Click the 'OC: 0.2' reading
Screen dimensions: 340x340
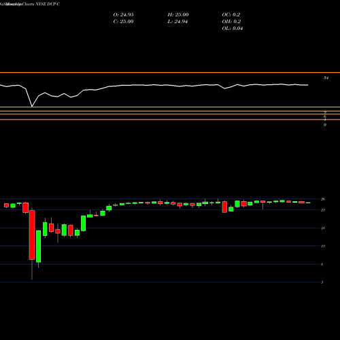(x=231, y=15)
